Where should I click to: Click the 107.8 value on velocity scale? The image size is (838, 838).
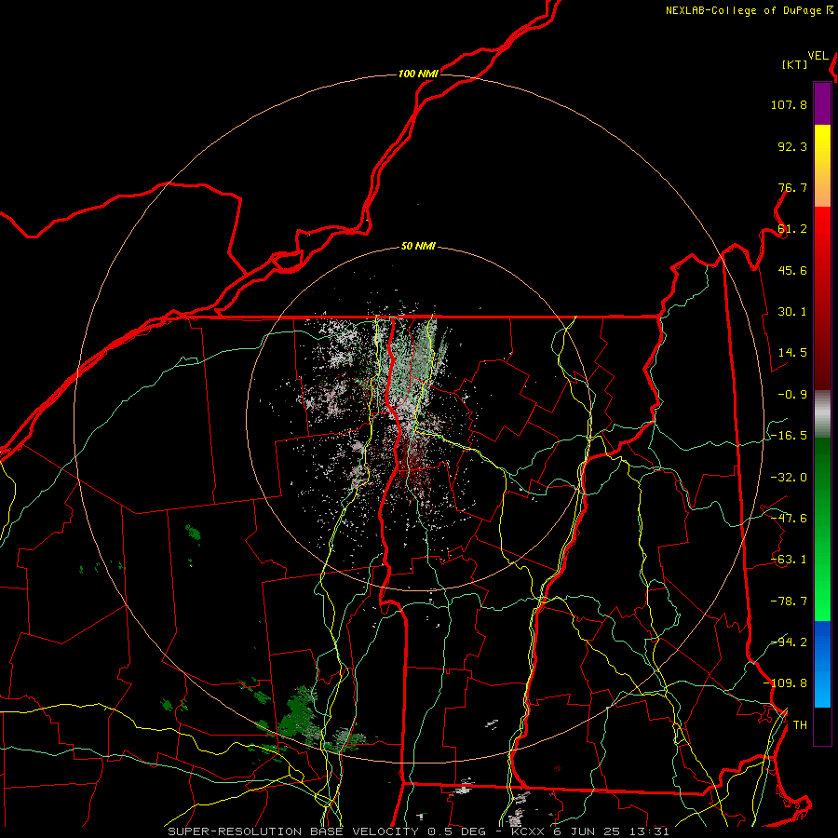[789, 104]
